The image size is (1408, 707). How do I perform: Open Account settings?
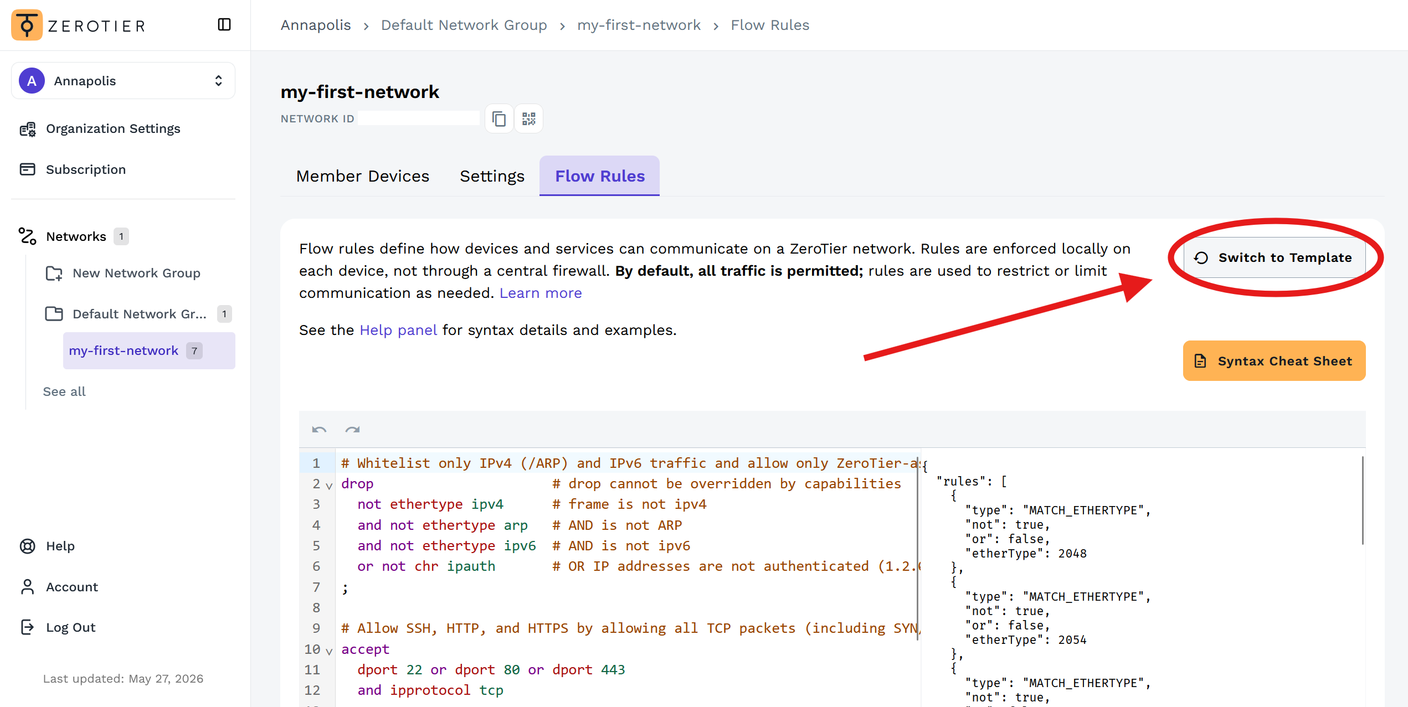tap(72, 587)
